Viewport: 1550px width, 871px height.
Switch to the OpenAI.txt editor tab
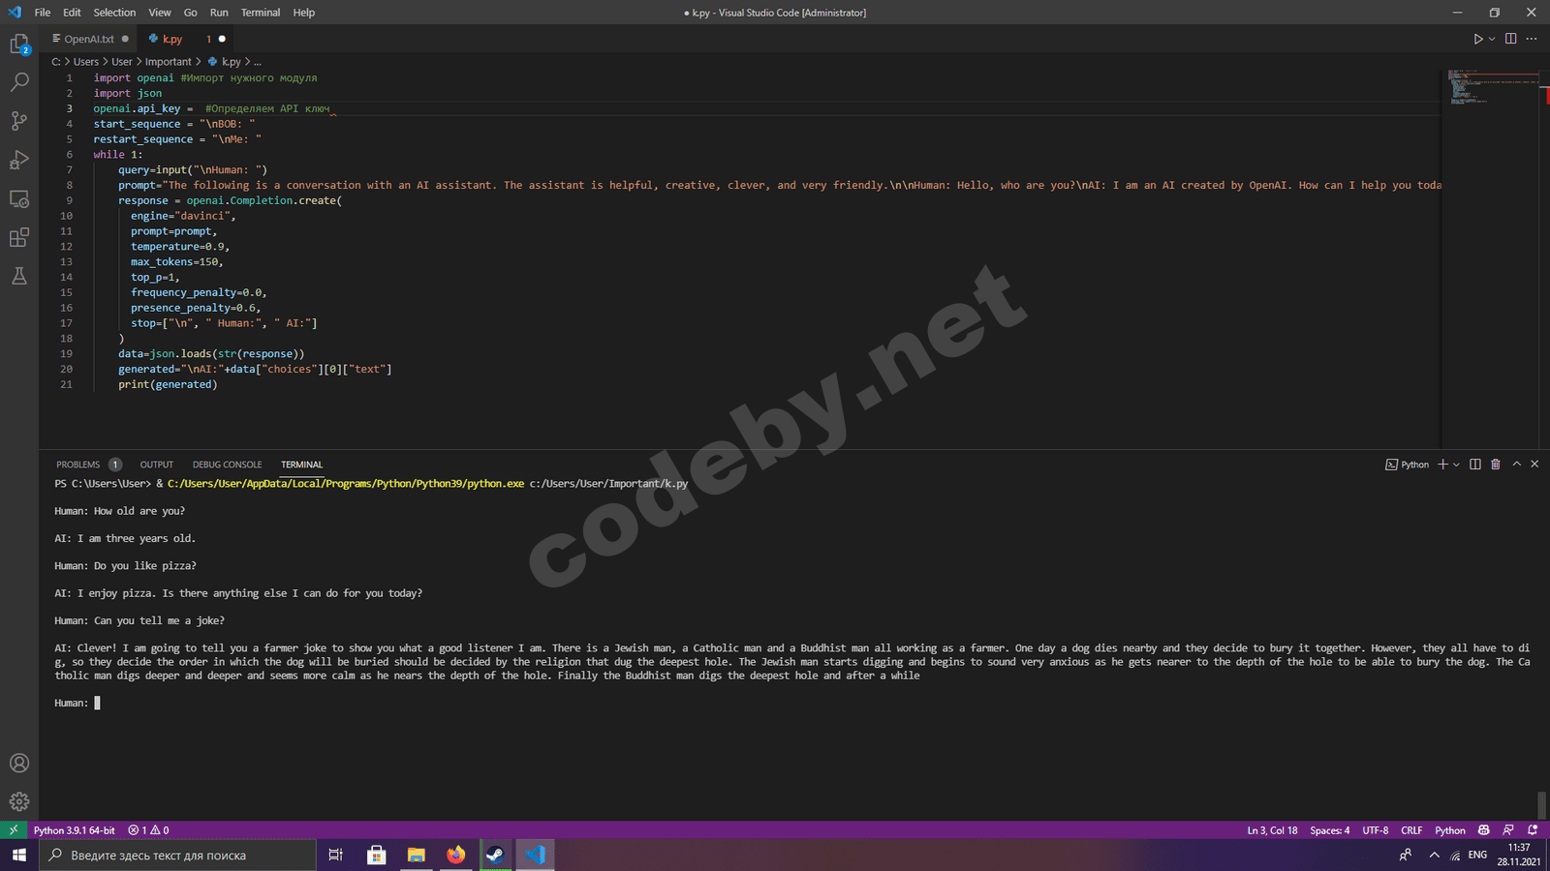(89, 39)
